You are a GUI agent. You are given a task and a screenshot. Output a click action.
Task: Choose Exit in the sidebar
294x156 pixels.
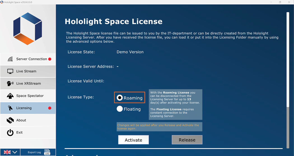28,133
